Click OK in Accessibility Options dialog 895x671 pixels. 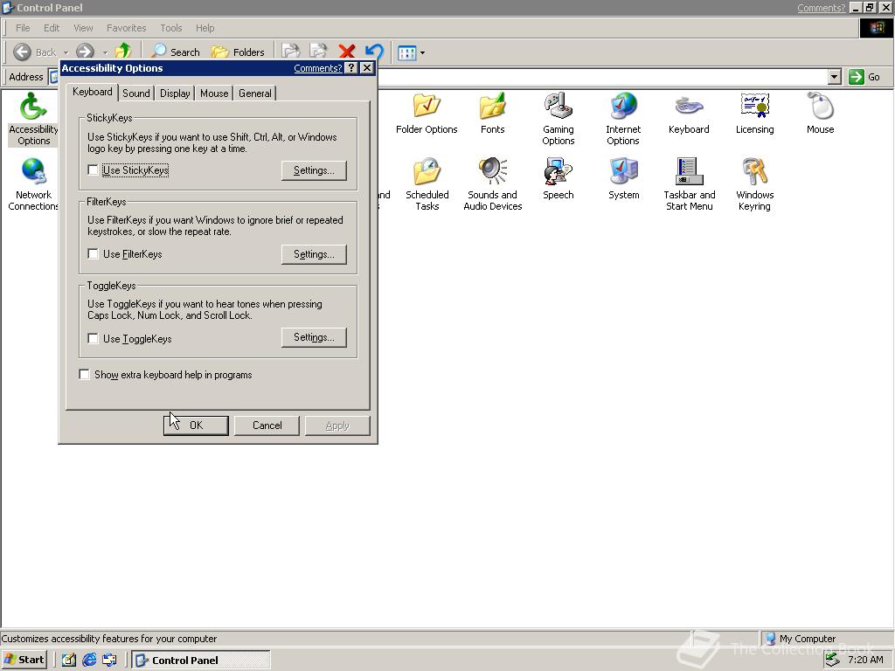(x=196, y=425)
